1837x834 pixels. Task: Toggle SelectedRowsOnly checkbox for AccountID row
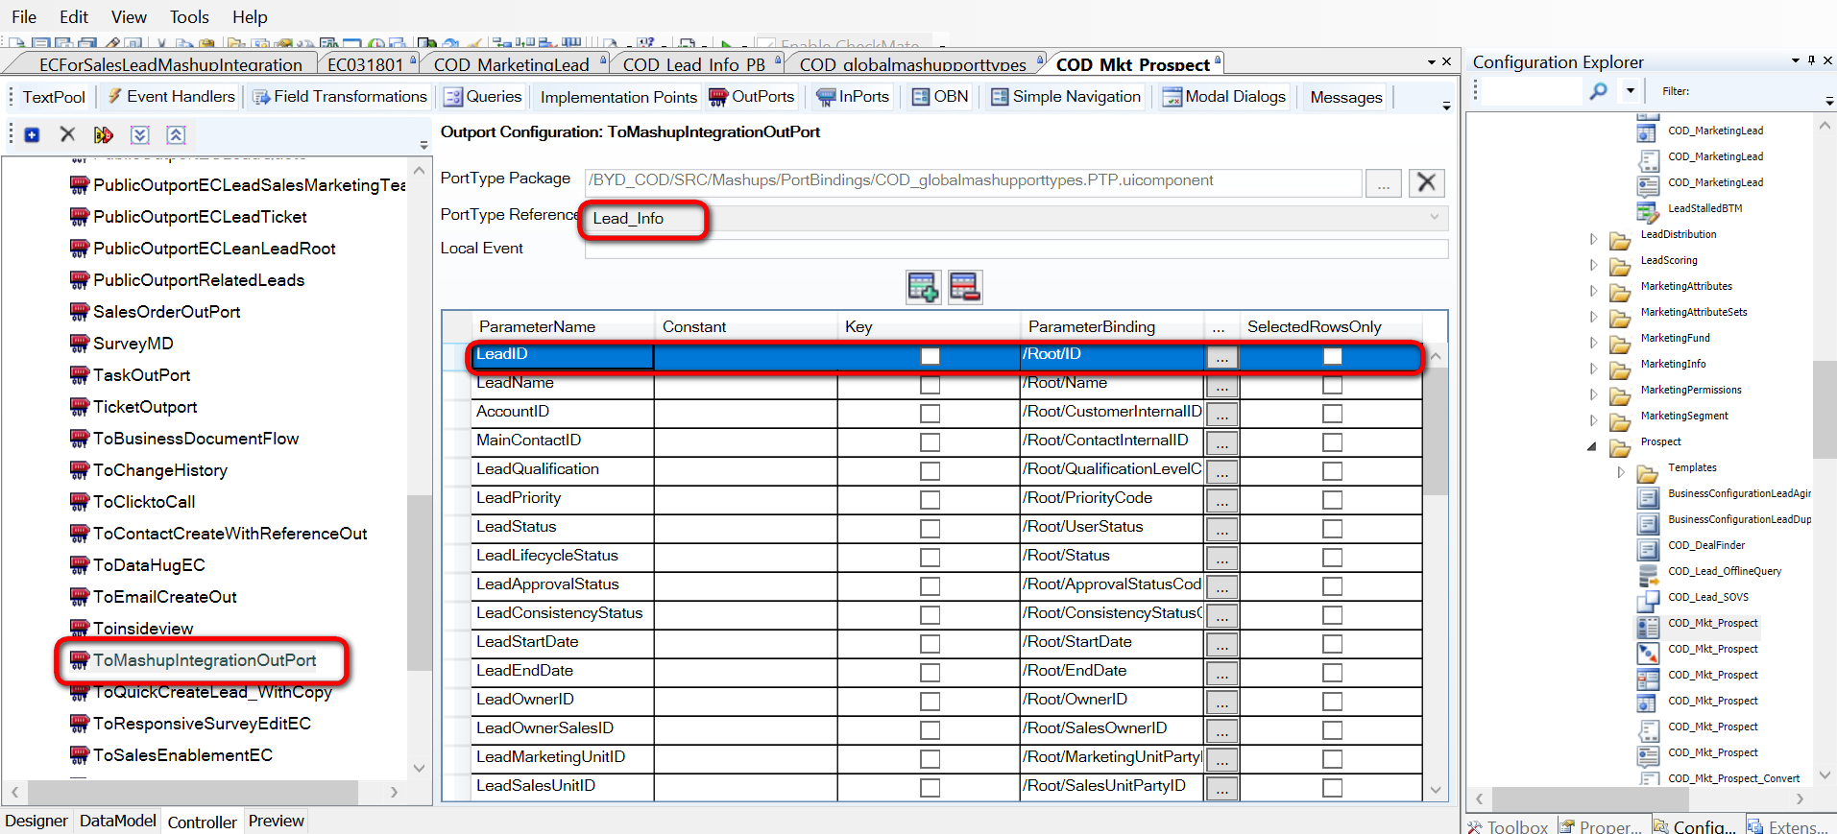click(1332, 414)
